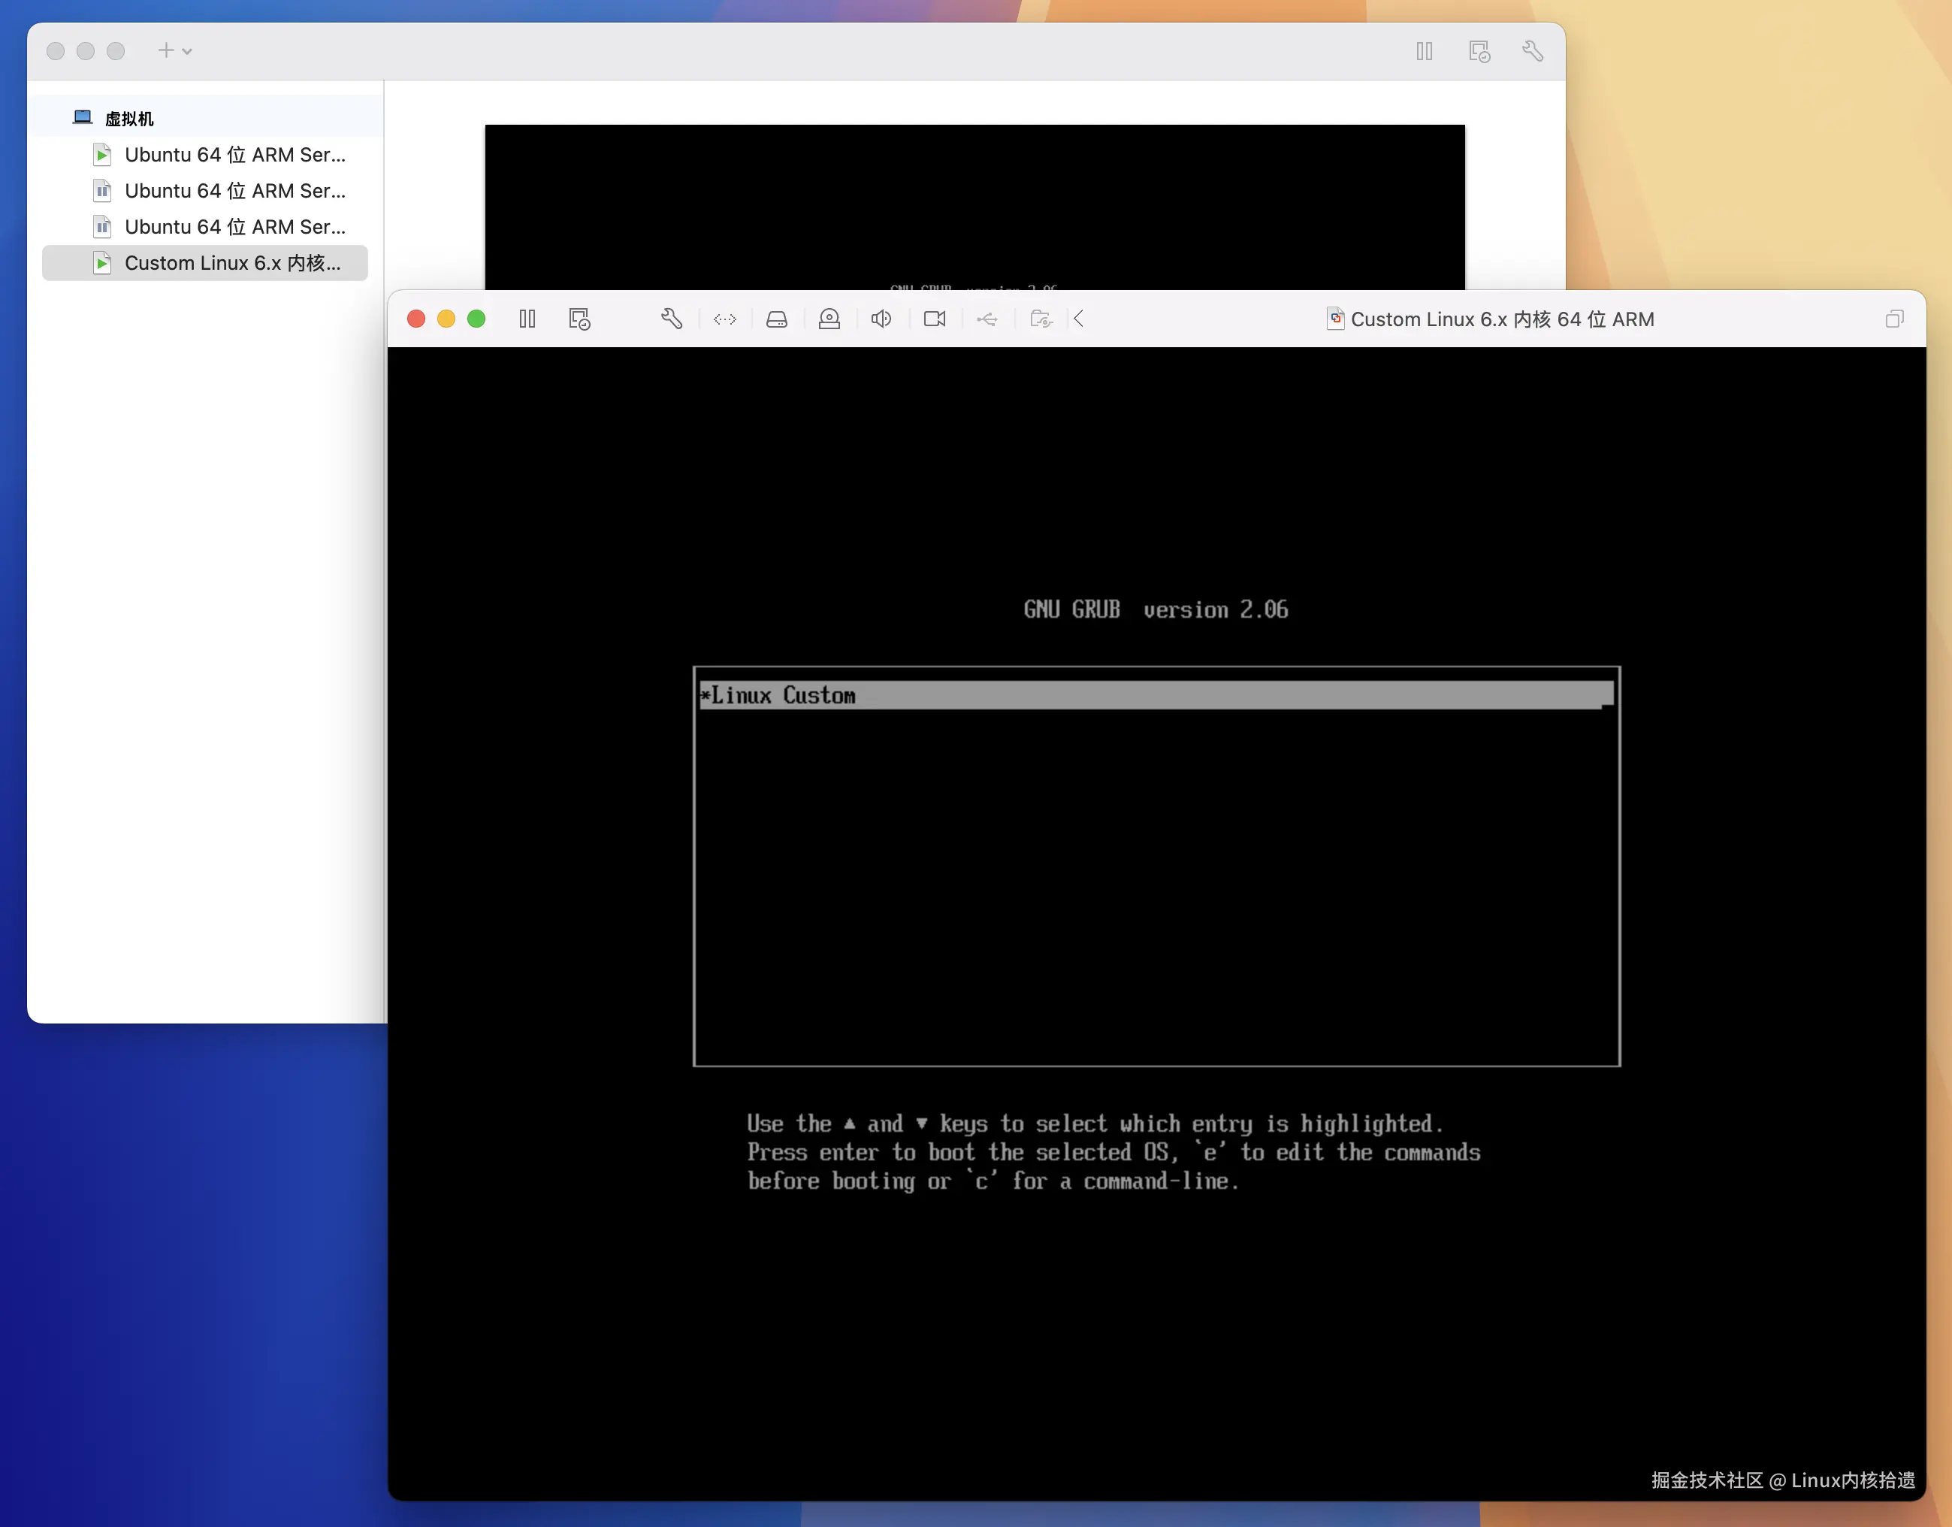Toggle the sound card icon
1952x1527 pixels.
pyautogui.click(x=881, y=319)
